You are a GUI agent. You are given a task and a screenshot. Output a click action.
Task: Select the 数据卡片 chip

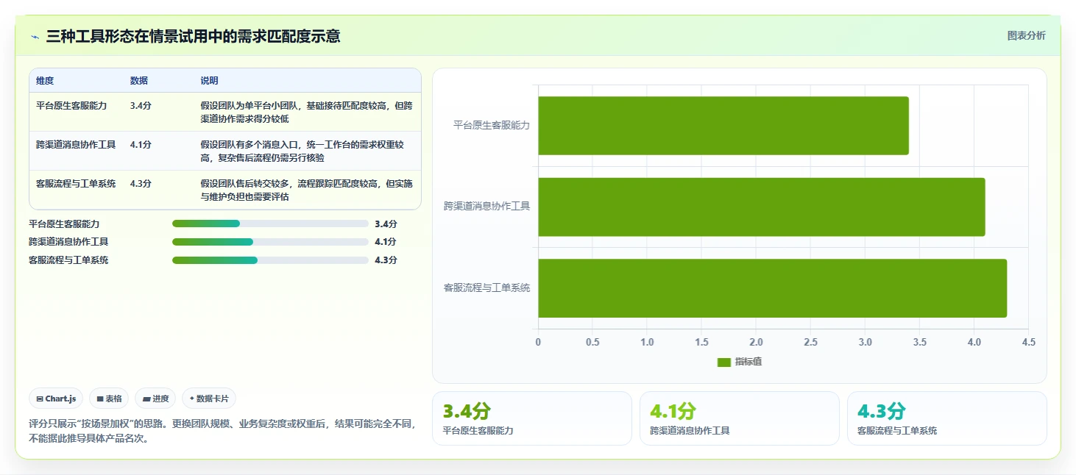coord(209,399)
